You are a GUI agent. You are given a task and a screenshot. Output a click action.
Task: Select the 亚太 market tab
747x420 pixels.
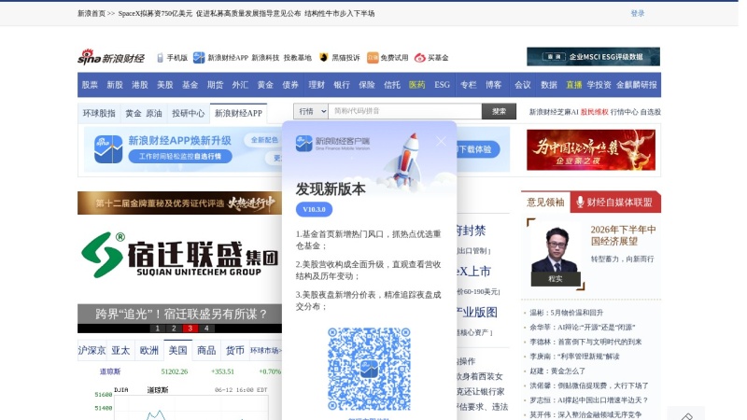point(120,351)
